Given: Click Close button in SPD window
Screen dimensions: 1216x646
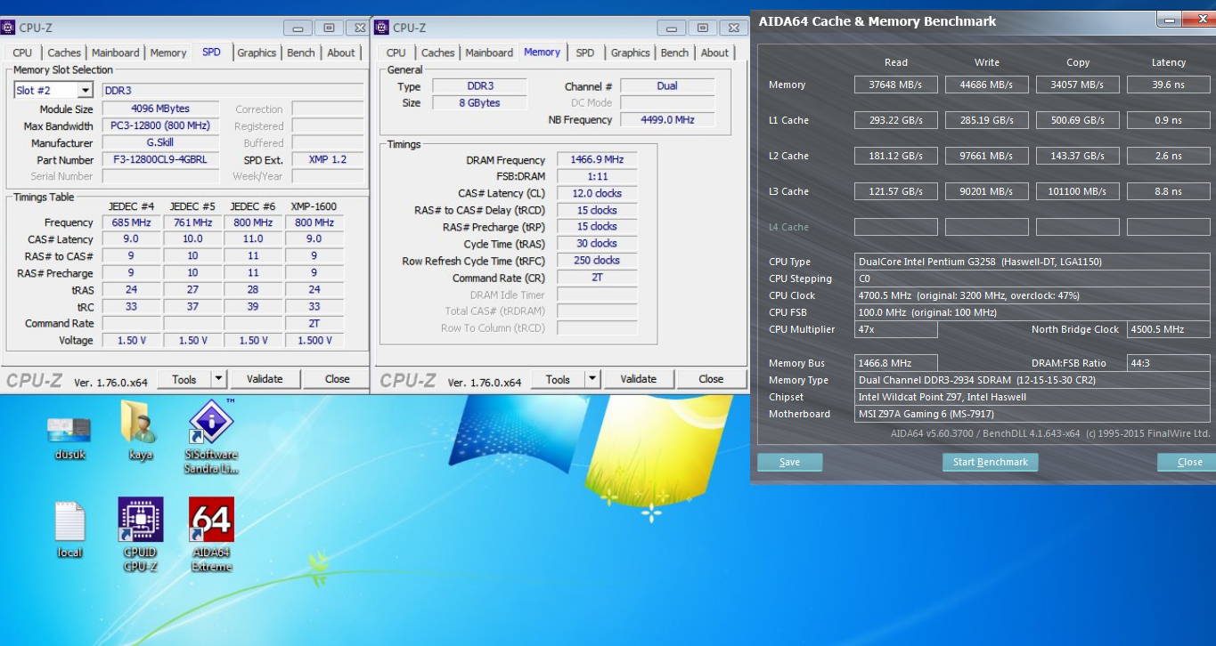Looking at the screenshot, I should coord(337,379).
